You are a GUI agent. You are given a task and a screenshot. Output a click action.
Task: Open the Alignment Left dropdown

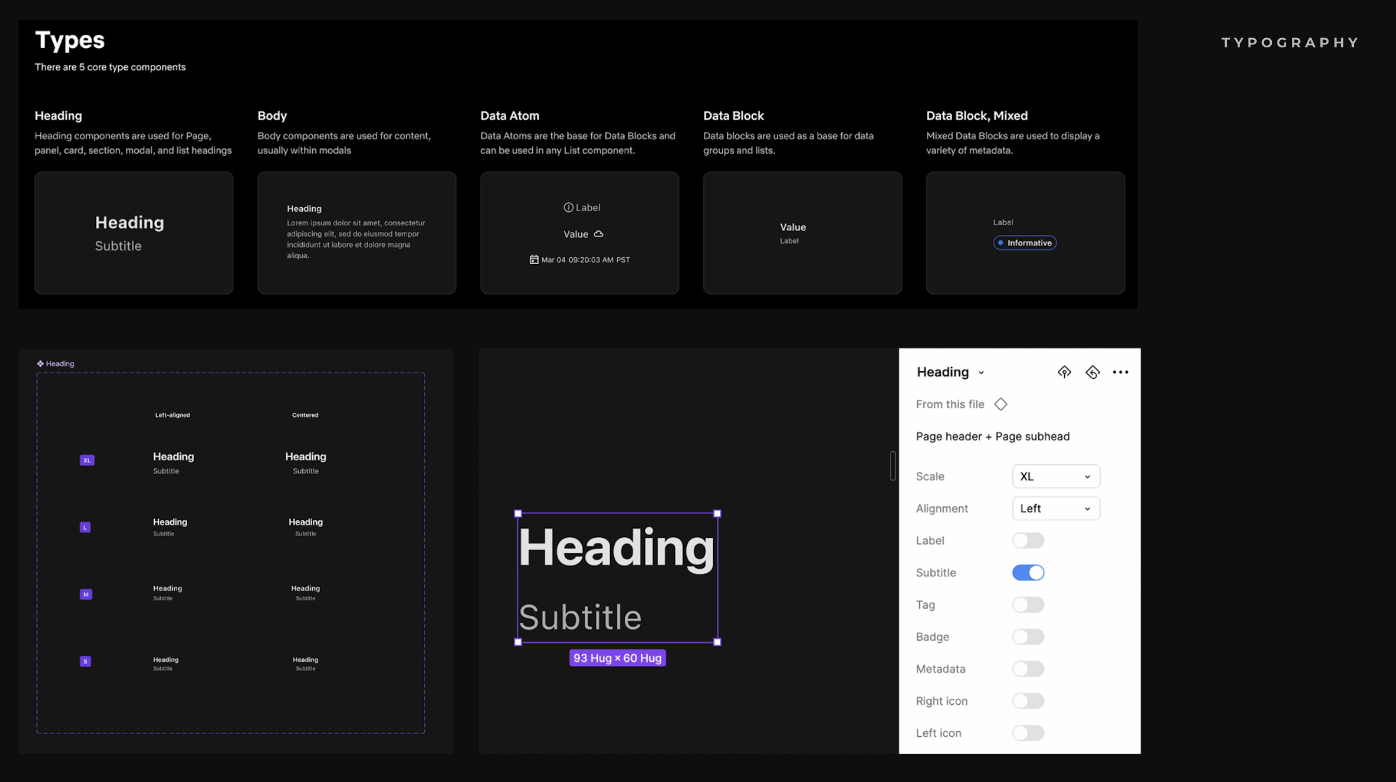(1055, 508)
